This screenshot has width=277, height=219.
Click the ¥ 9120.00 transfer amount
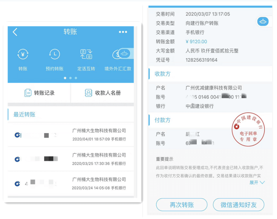(x=196, y=42)
